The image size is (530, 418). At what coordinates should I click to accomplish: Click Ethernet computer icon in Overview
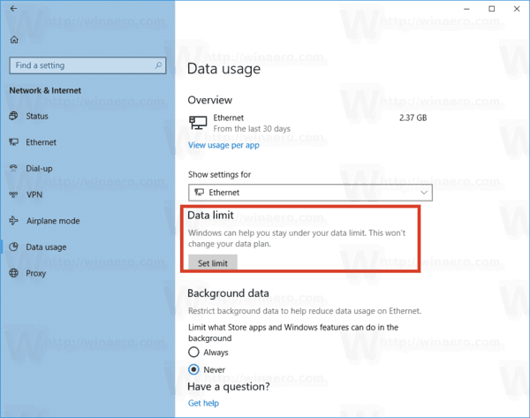[x=198, y=123]
